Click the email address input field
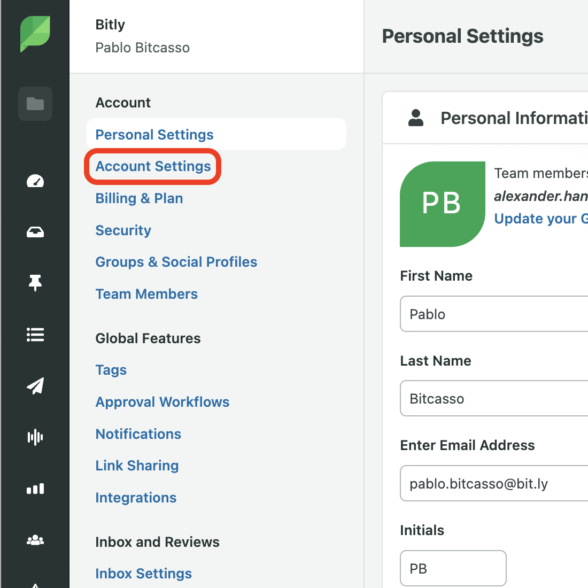 pyautogui.click(x=494, y=483)
